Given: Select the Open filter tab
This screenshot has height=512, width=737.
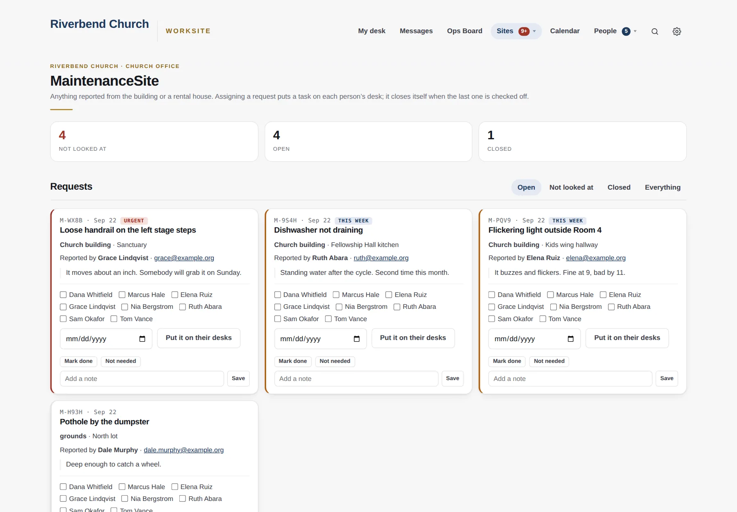Looking at the screenshot, I should click(x=526, y=187).
